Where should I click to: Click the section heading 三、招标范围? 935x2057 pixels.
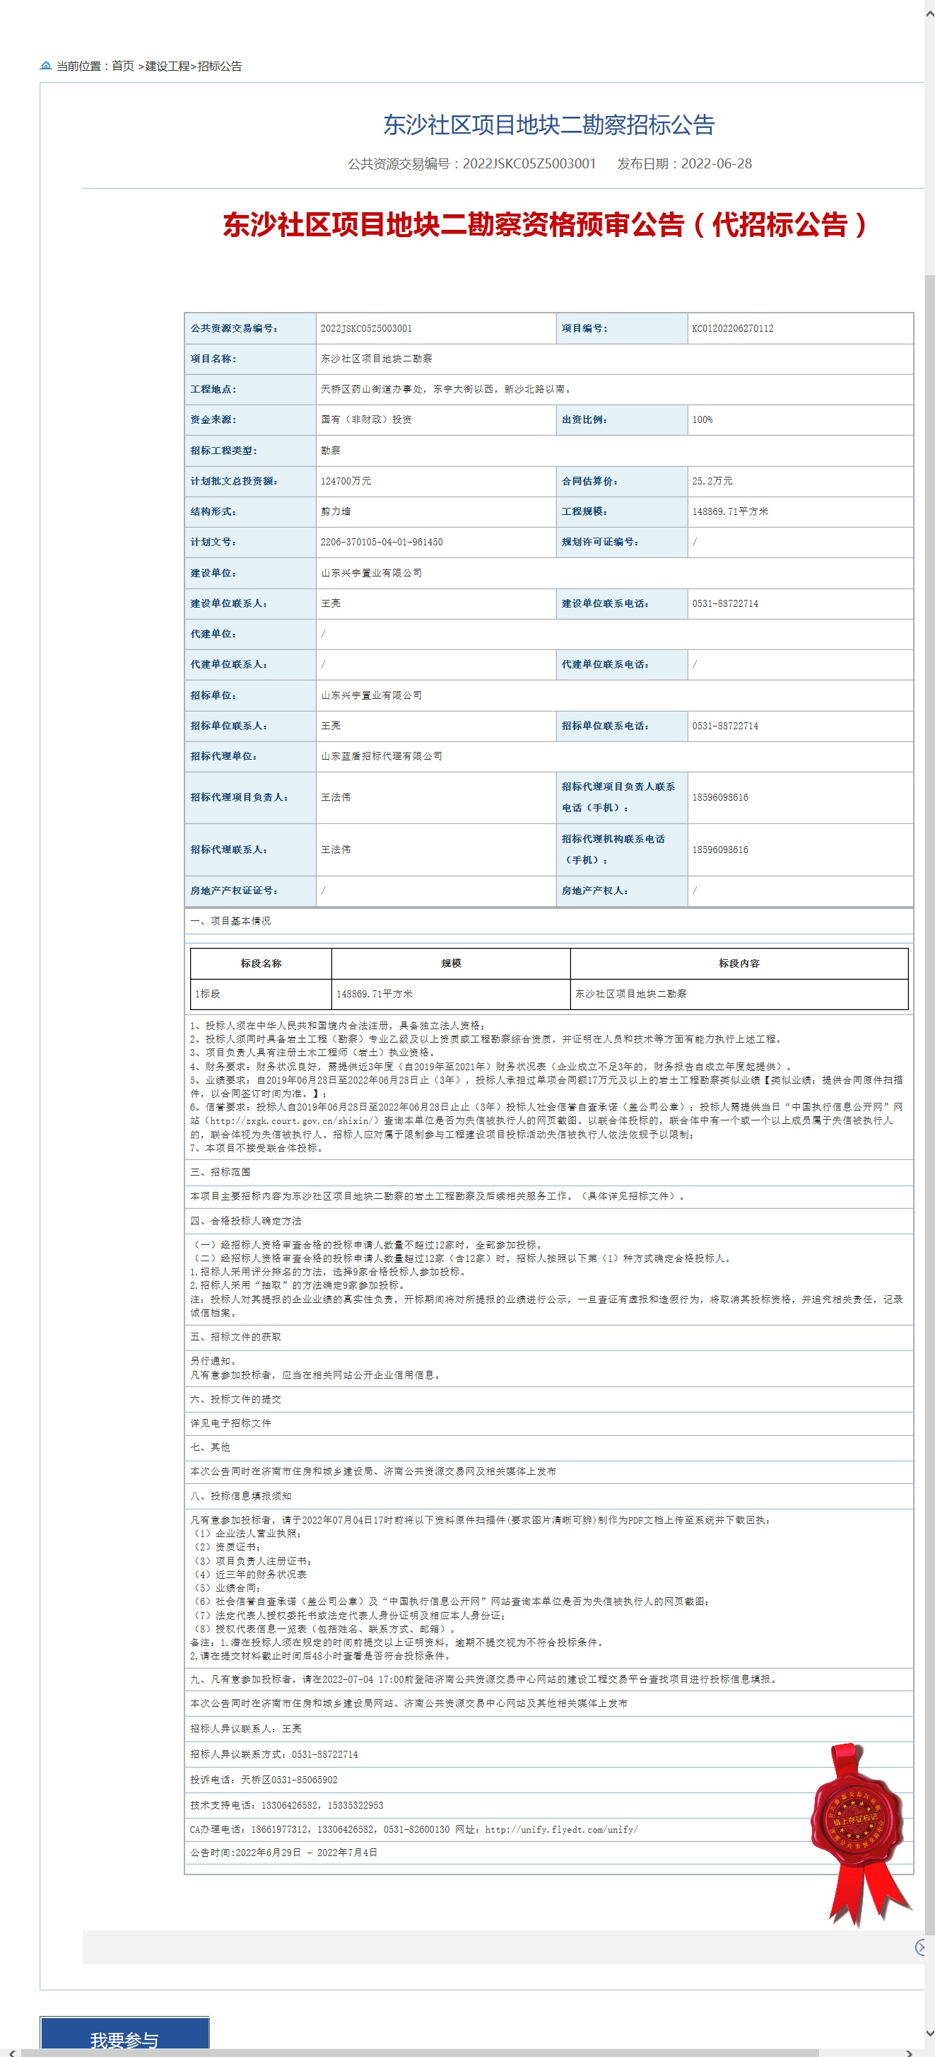tap(220, 1172)
